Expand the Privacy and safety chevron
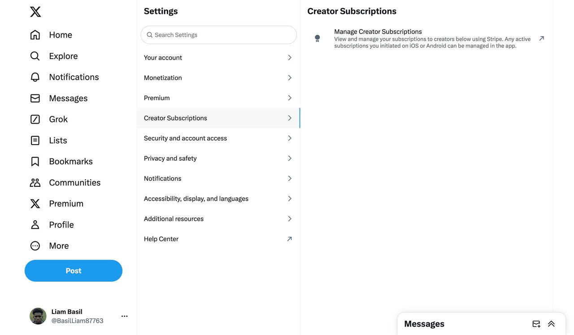The height and width of the screenshot is (335, 574). (x=290, y=159)
